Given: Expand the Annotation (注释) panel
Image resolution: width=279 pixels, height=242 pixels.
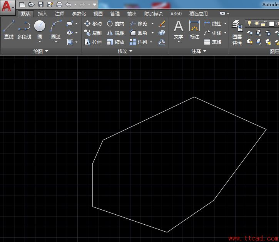Looking at the screenshot, I should point(199,51).
